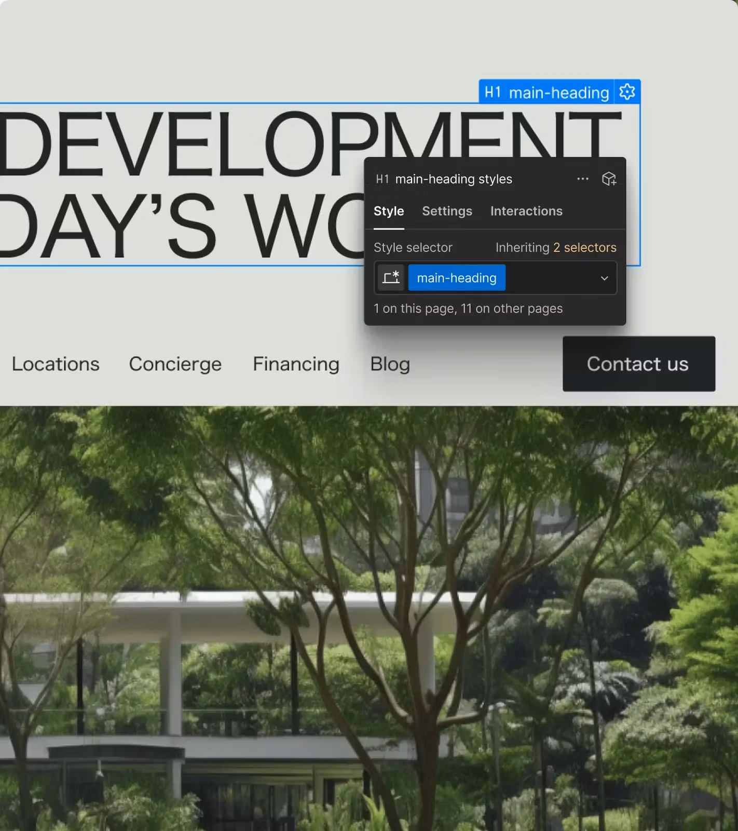Image resolution: width=738 pixels, height=831 pixels.
Task: Expand the style selector dropdown chevron
Action: (x=604, y=278)
